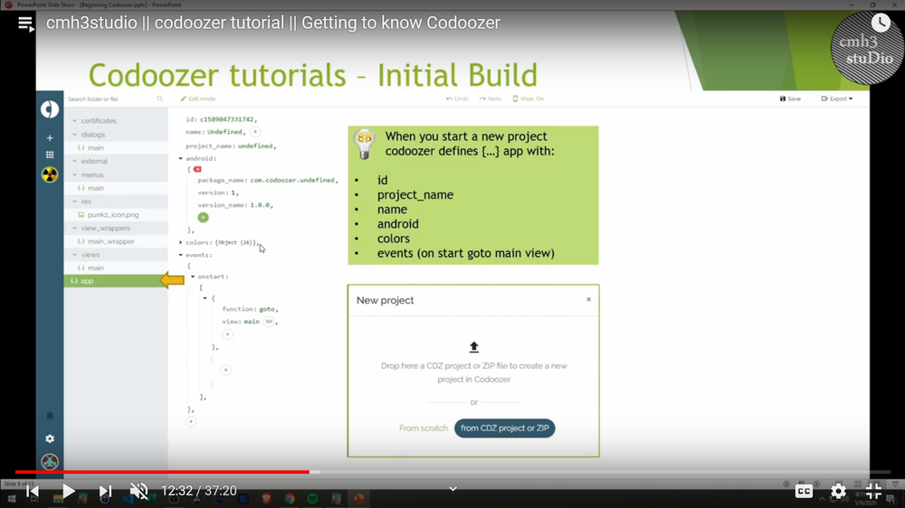Image resolution: width=905 pixels, height=508 pixels.
Task: Collapse the certificates folder
Action: coord(74,121)
